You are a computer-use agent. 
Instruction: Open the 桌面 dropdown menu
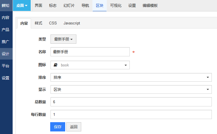(x=22, y=5)
